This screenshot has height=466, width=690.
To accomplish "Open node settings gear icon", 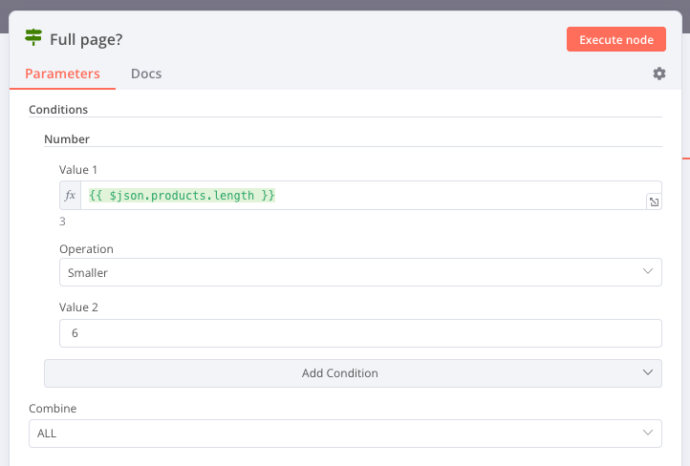I will 658,74.
